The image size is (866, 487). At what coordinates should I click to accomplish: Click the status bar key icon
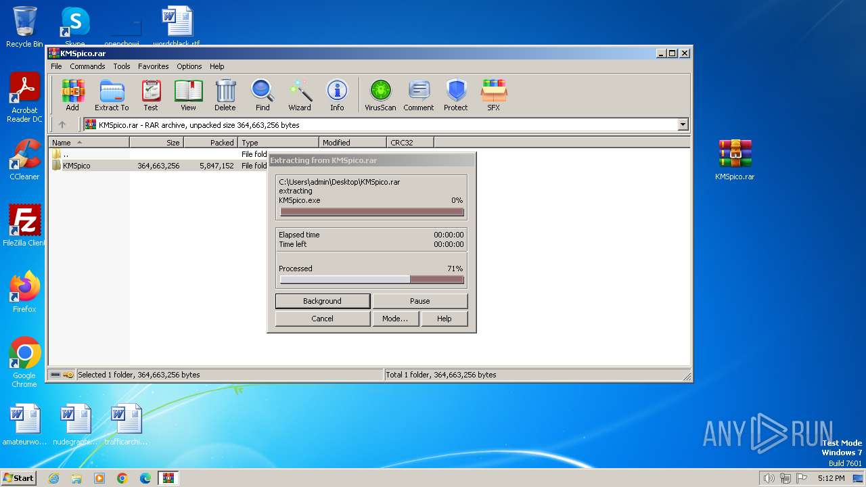[x=68, y=375]
